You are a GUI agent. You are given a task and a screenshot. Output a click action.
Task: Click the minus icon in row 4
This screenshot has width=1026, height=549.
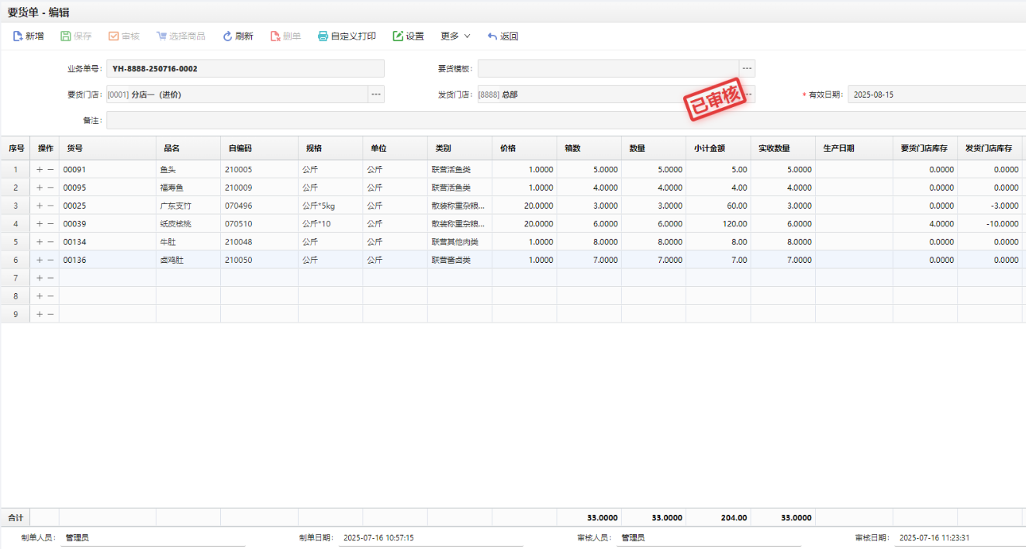click(x=50, y=223)
